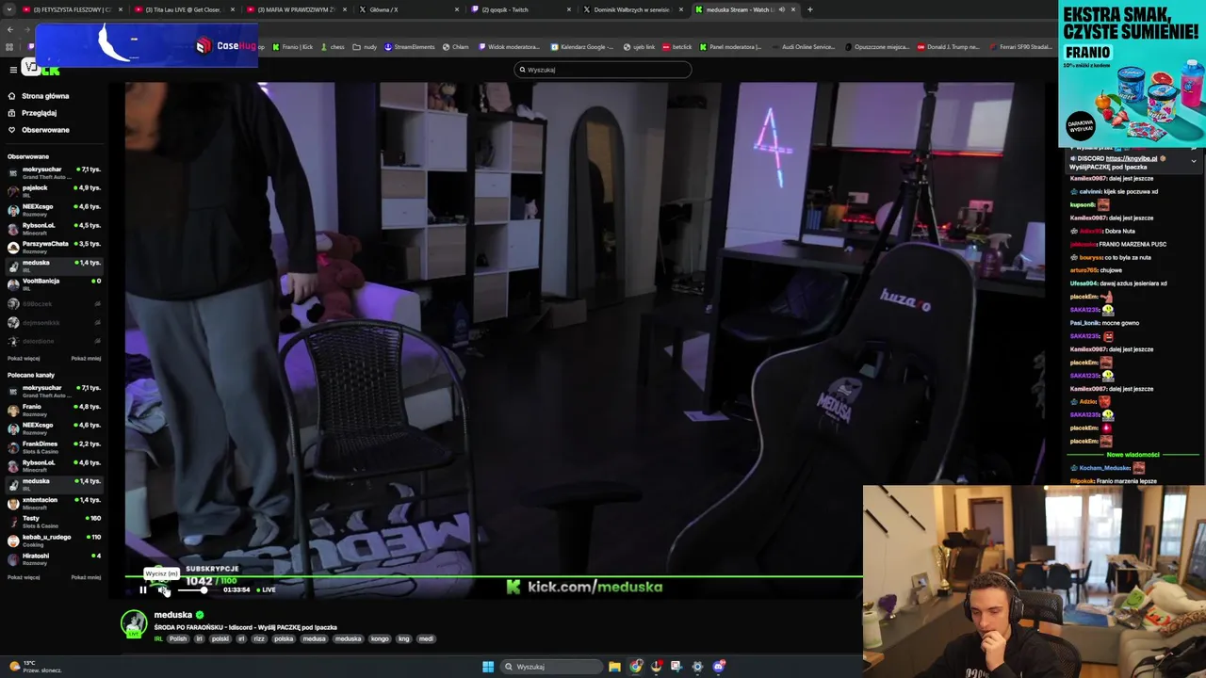Open followed channel ParszywaChata
The width and height of the screenshot is (1206, 678).
pyautogui.click(x=54, y=247)
